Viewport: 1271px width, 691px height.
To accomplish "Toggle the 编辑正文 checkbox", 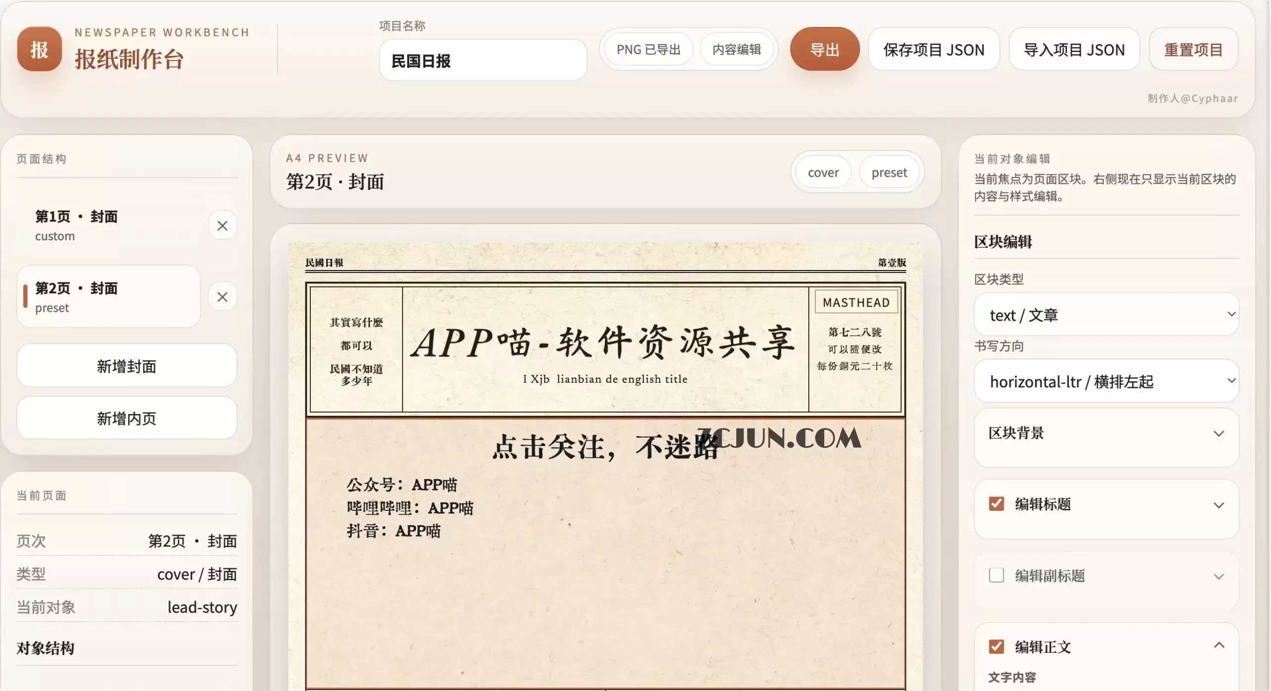I will pyautogui.click(x=996, y=646).
